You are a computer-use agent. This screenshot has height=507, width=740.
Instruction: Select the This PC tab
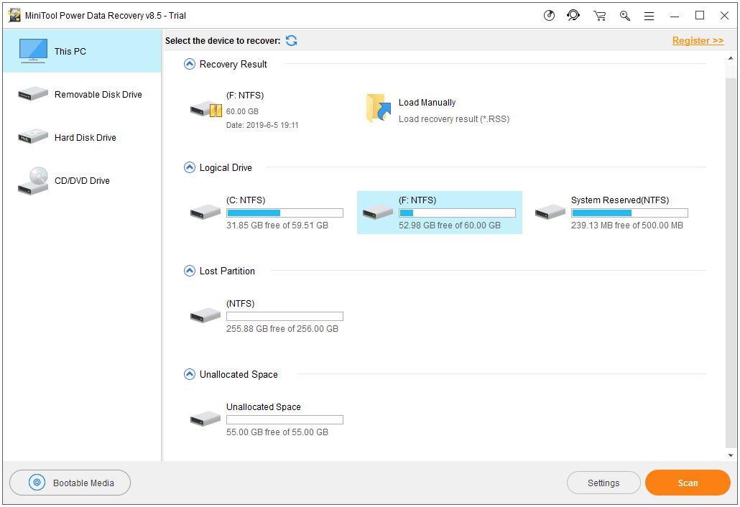pyautogui.click(x=82, y=51)
